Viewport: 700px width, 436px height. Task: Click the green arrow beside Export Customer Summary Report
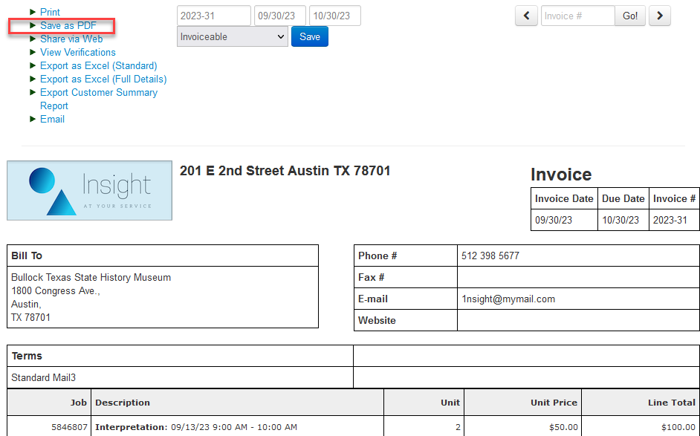(x=33, y=92)
